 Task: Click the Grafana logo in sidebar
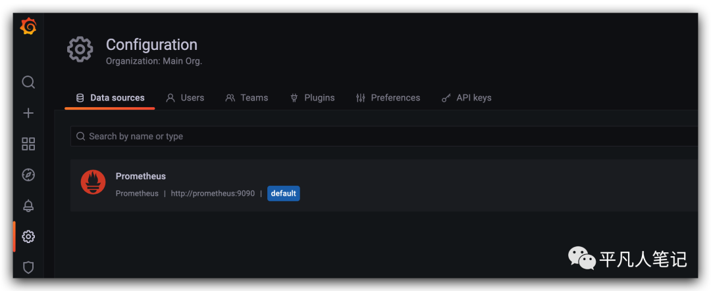point(28,26)
